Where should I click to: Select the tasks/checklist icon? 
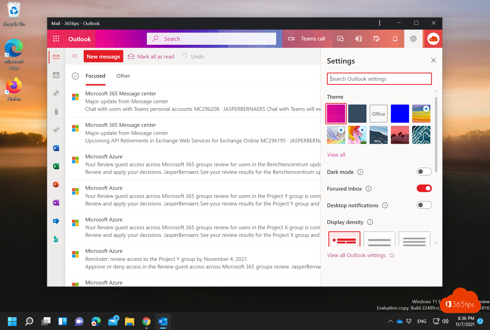tap(56, 130)
